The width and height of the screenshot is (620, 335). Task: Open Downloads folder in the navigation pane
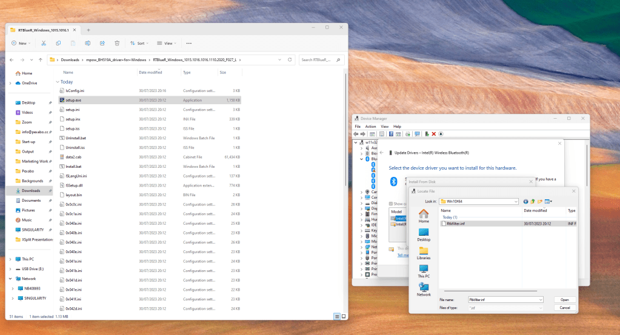[x=31, y=191]
